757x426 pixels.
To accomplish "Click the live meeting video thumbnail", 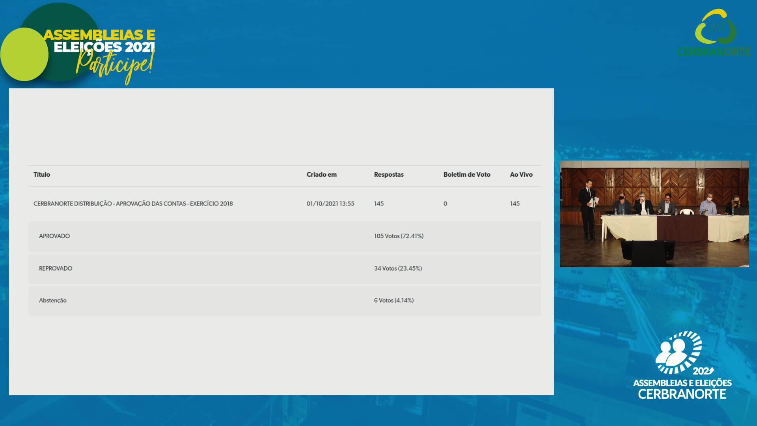I will [654, 213].
